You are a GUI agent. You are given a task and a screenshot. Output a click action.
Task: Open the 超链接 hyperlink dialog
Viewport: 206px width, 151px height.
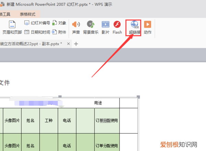pos(135,27)
